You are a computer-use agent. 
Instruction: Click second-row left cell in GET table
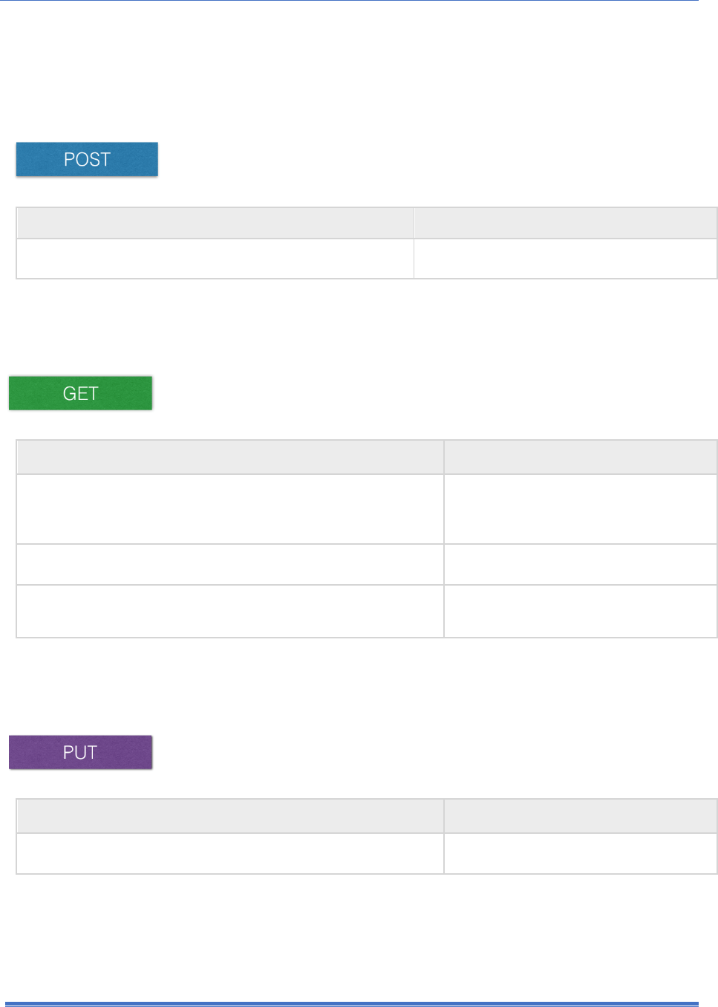(x=230, y=565)
